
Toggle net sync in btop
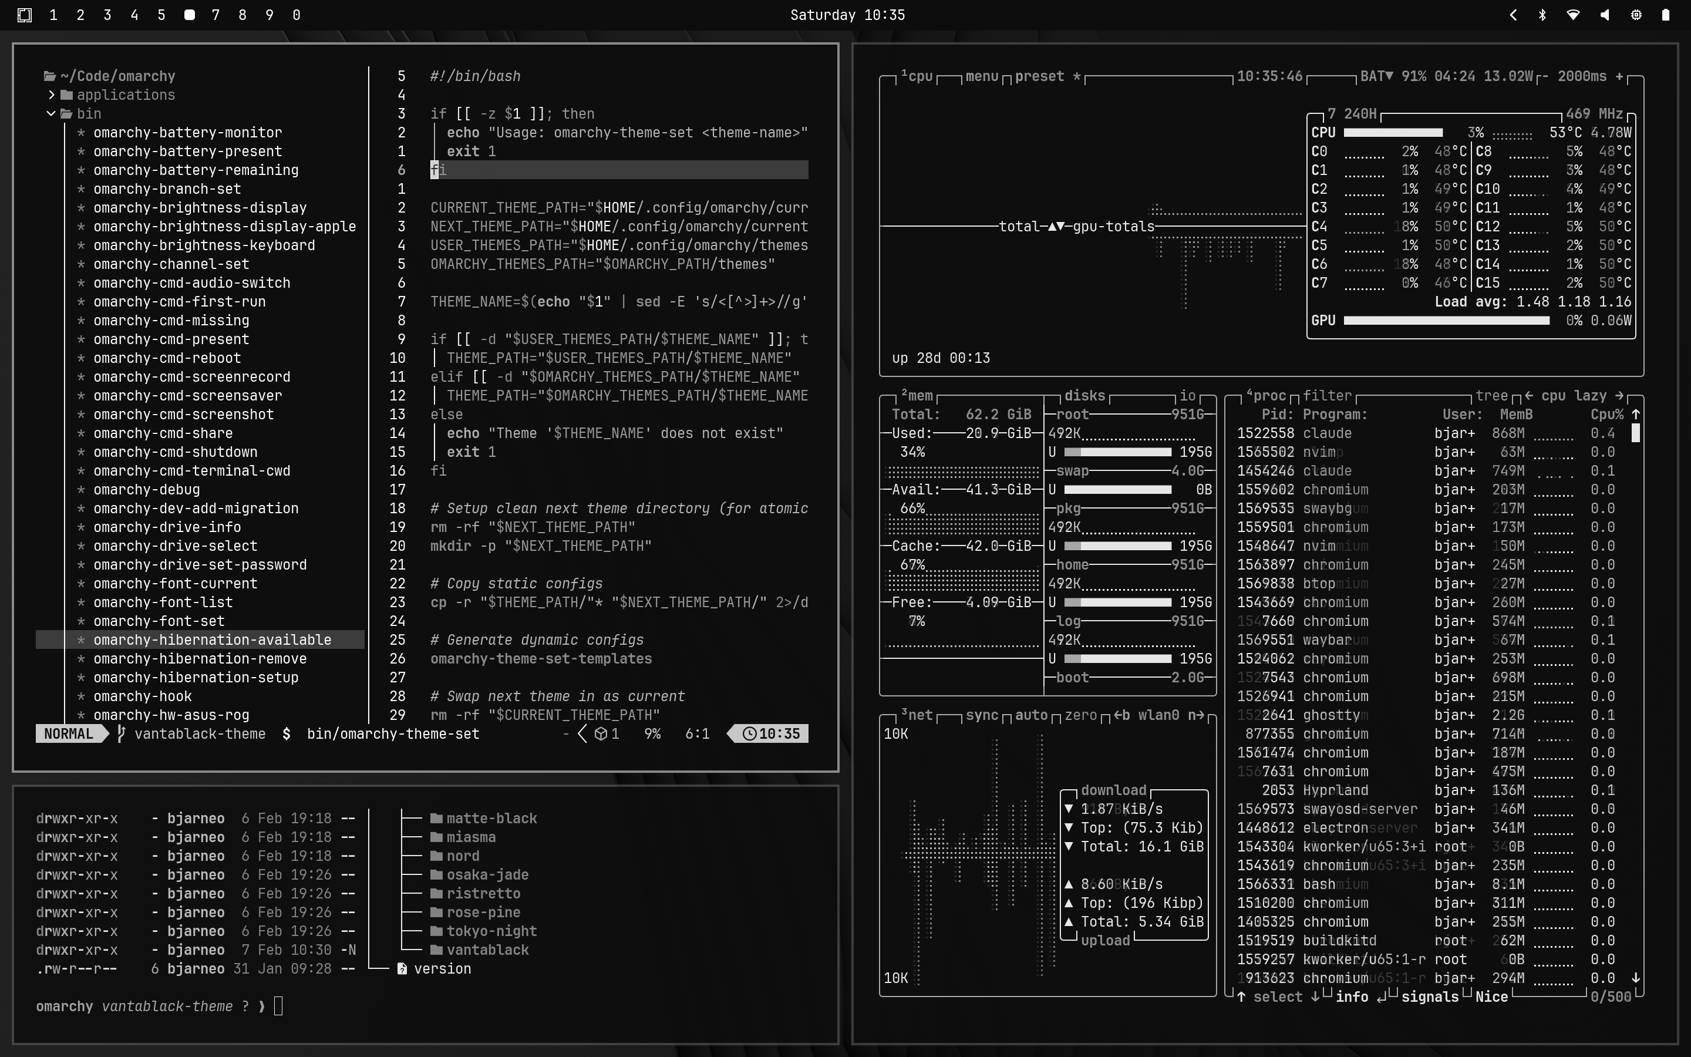pyautogui.click(x=982, y=715)
